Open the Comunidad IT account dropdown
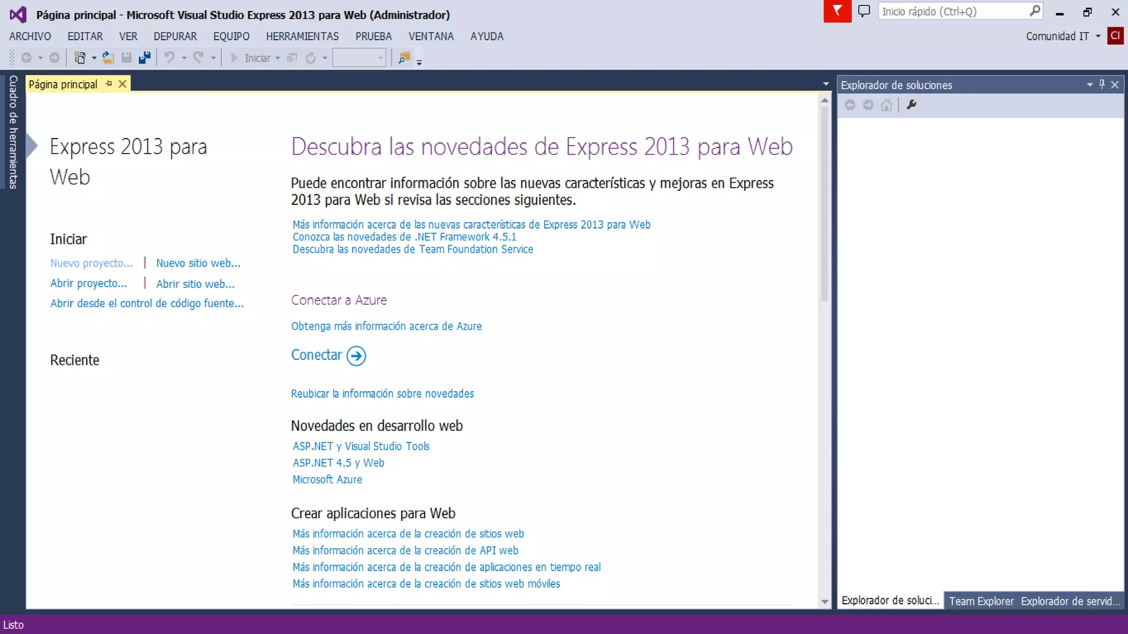The image size is (1128, 634). pos(1098,36)
